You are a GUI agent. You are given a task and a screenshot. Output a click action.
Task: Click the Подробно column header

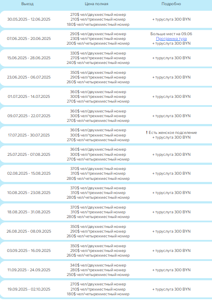tap(171, 4)
